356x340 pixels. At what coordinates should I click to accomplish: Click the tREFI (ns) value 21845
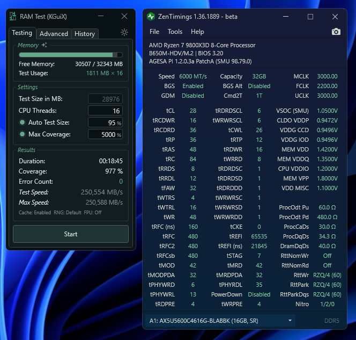tap(259, 246)
